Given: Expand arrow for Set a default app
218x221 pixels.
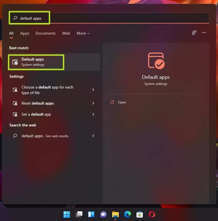Looking at the screenshot, I should click(93, 114).
